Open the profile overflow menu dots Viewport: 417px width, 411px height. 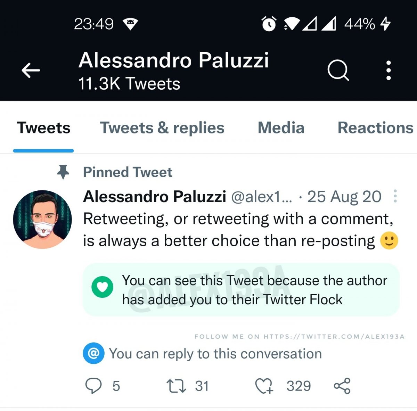pyautogui.click(x=389, y=71)
